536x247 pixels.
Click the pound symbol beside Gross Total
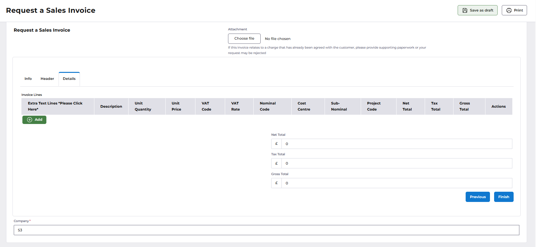point(277,183)
